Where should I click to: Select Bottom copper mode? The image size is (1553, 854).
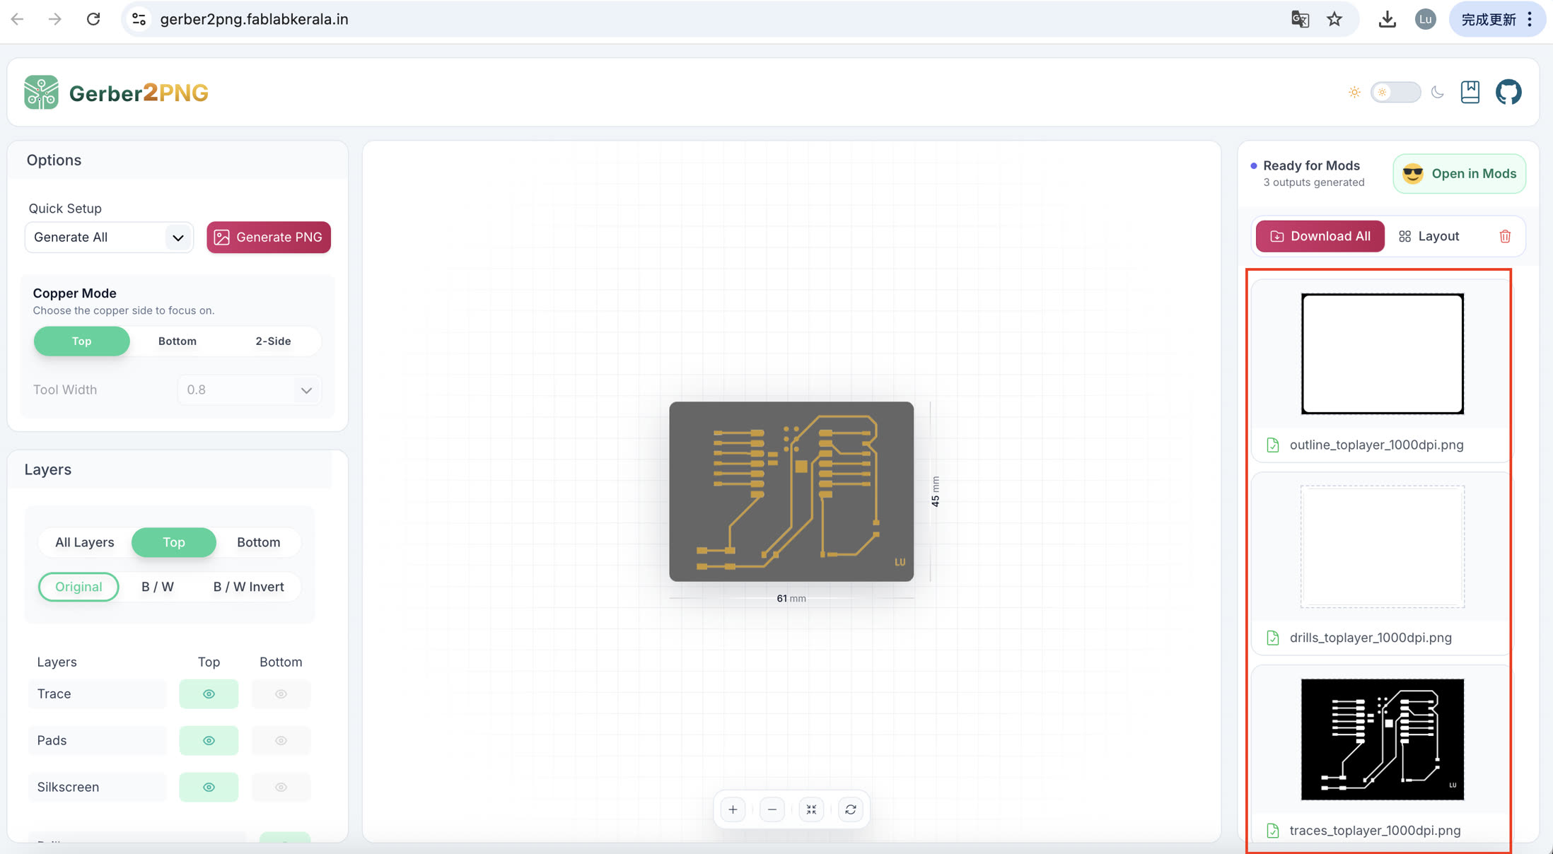pos(178,341)
